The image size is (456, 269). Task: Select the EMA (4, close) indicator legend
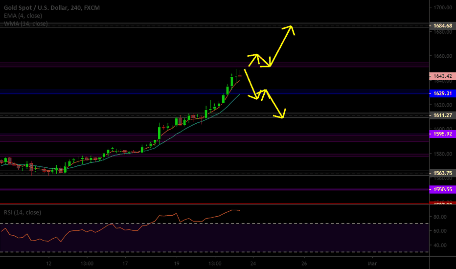coord(23,16)
